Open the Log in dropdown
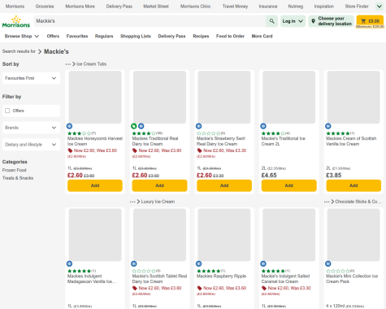 (x=293, y=21)
